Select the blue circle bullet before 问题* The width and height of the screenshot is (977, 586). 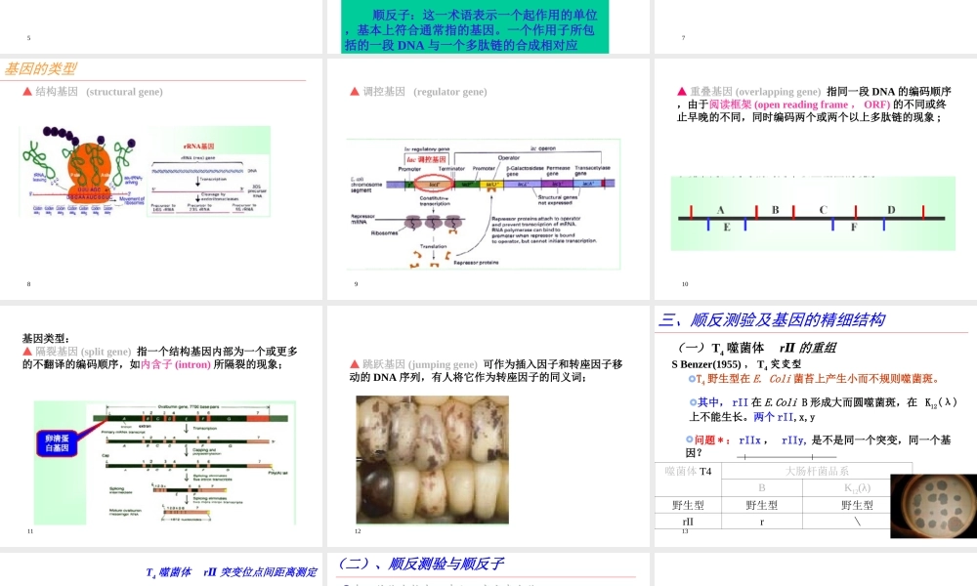[x=689, y=439]
